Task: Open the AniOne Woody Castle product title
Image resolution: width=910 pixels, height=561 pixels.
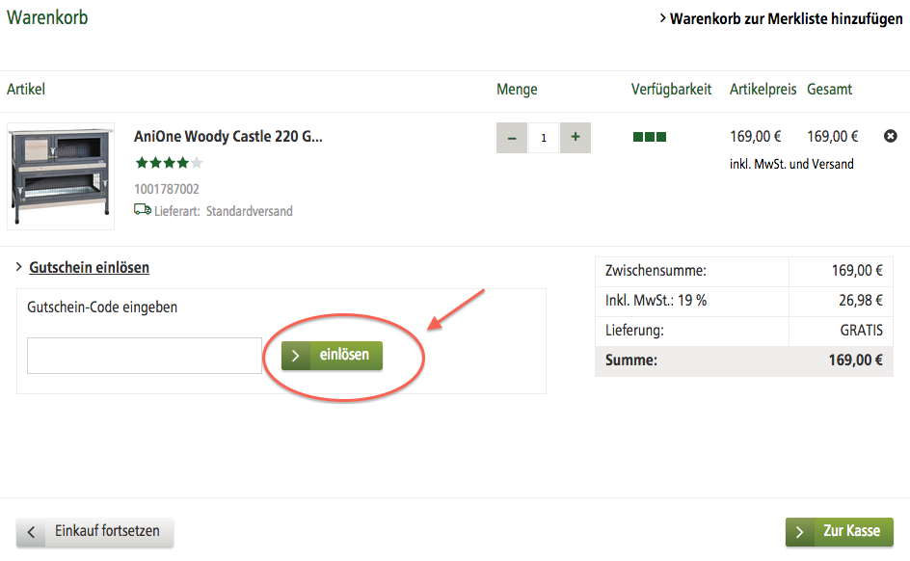Action: 228,137
